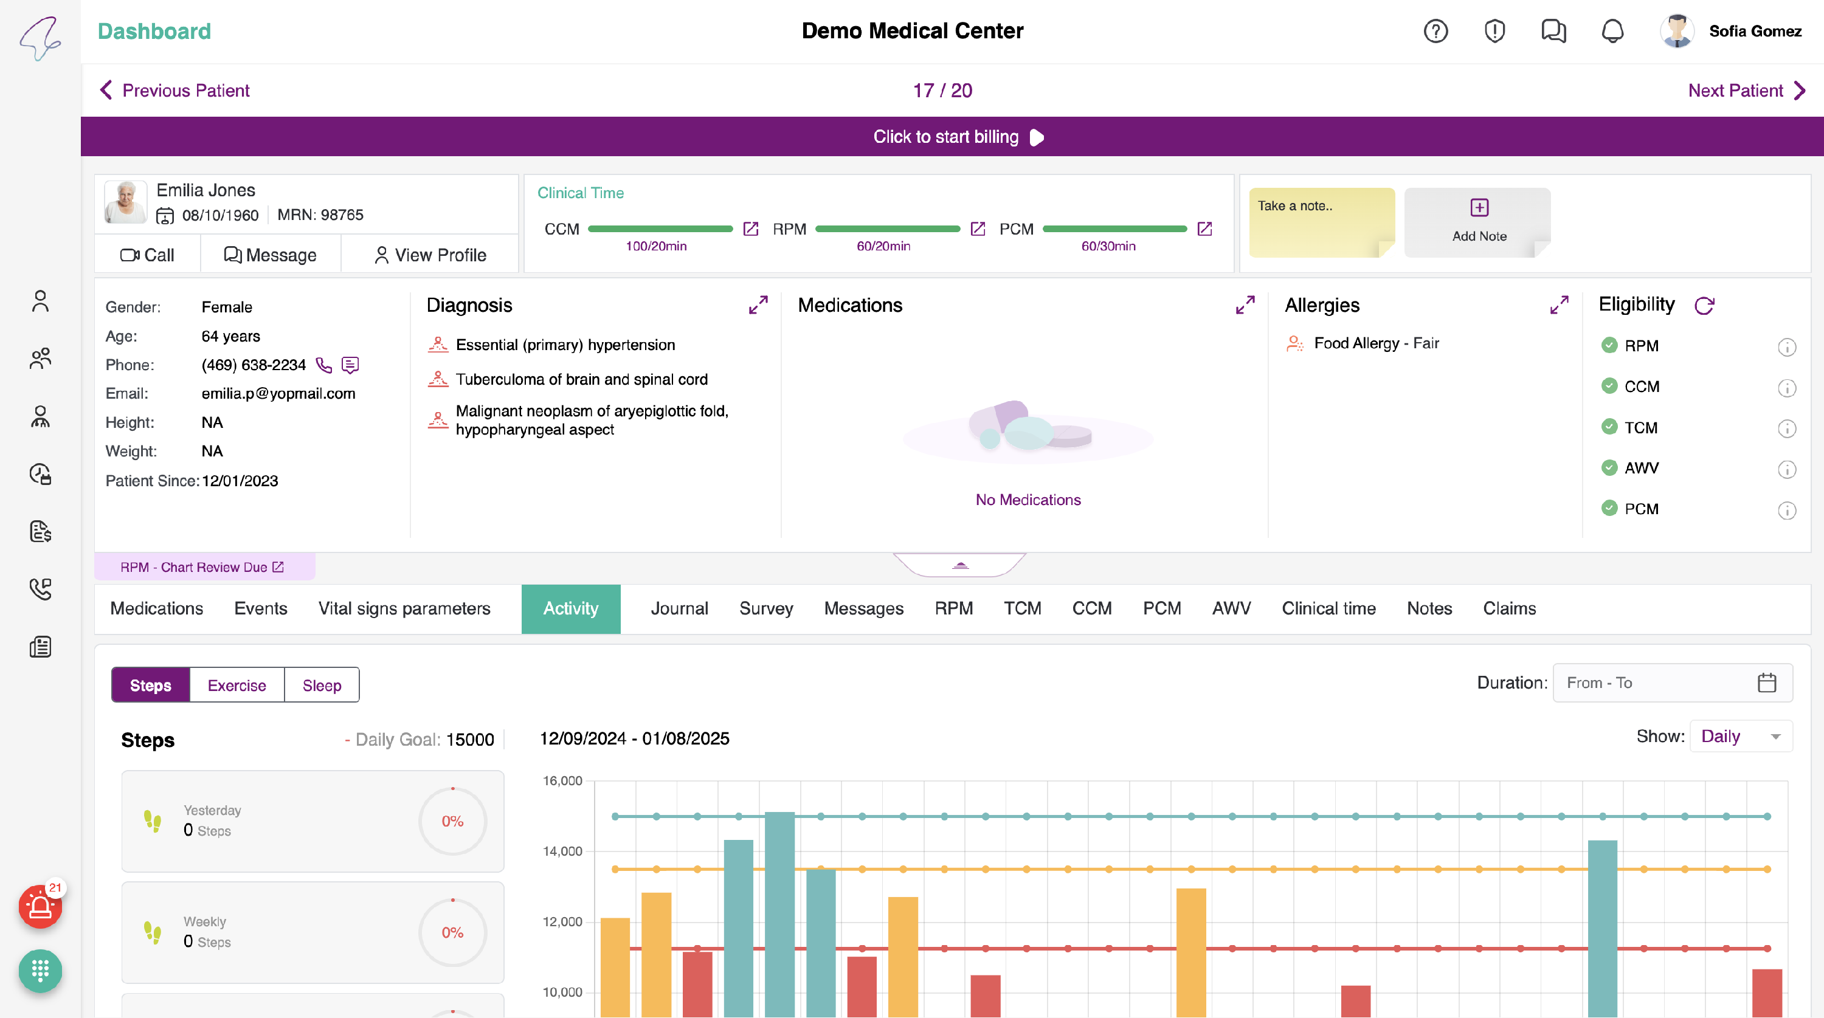
Task: Click the red alarm alerts icon
Action: pyautogui.click(x=40, y=907)
